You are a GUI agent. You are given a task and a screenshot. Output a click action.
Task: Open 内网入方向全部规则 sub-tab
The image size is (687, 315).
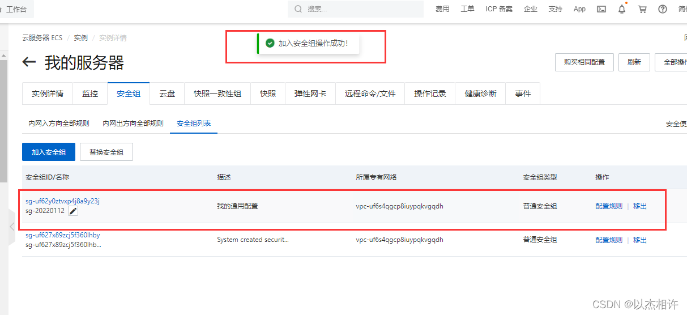tap(59, 123)
